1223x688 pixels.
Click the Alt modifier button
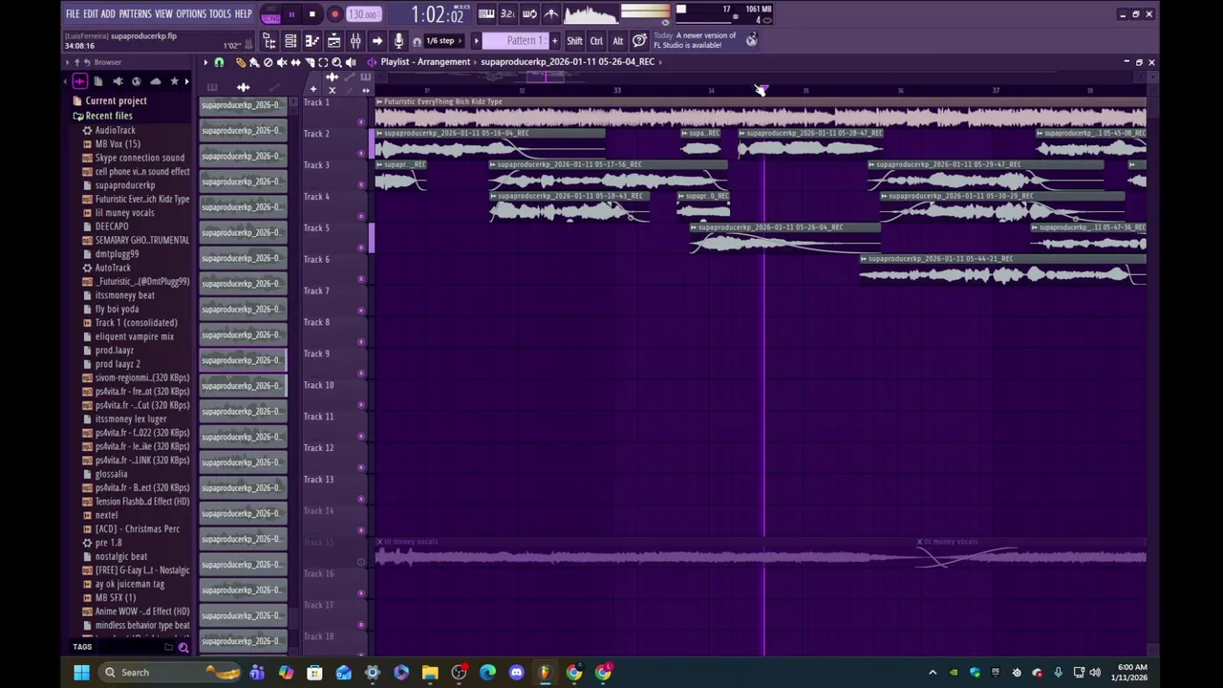pos(617,41)
